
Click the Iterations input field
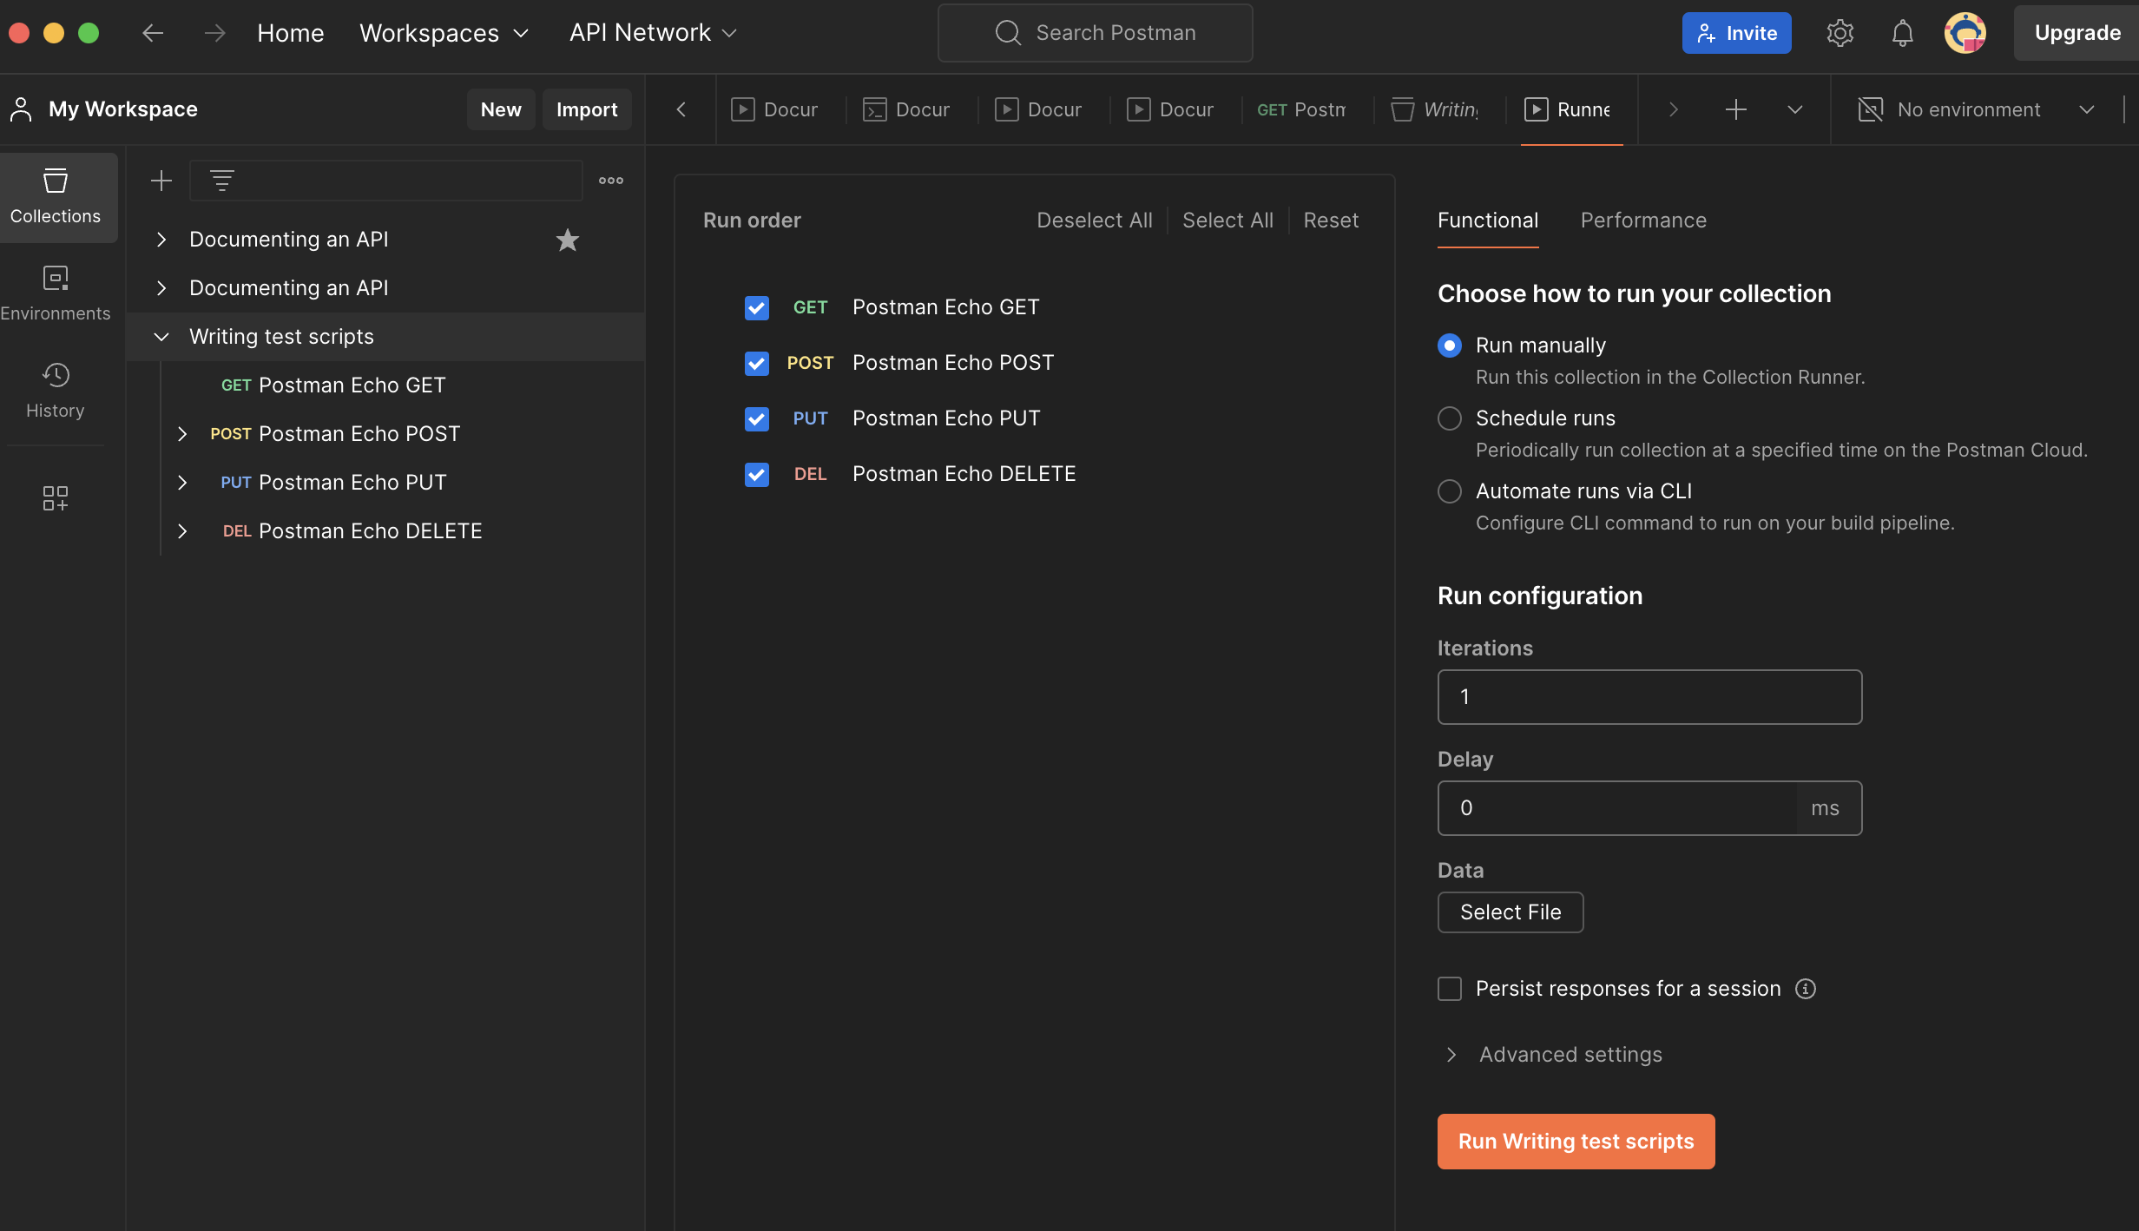point(1649,697)
